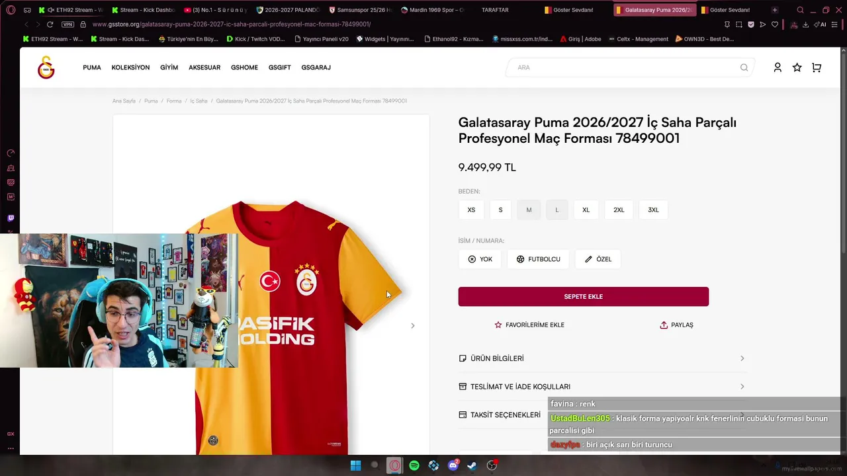Open browser tab search magnifier icon

tap(800, 10)
